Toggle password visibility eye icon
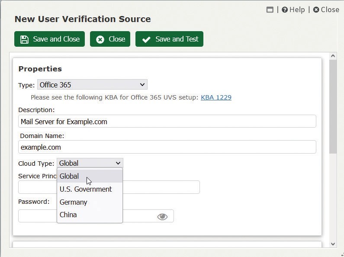Screen dimensions: 344x257 162,217
